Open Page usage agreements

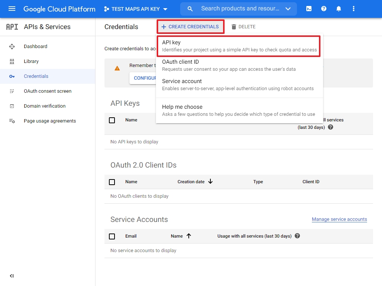pos(50,121)
